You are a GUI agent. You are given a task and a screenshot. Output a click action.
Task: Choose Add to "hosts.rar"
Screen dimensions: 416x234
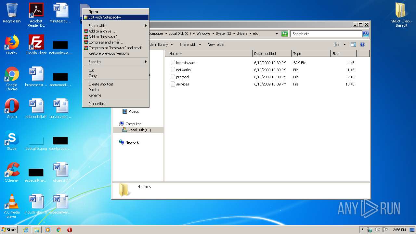point(116,37)
